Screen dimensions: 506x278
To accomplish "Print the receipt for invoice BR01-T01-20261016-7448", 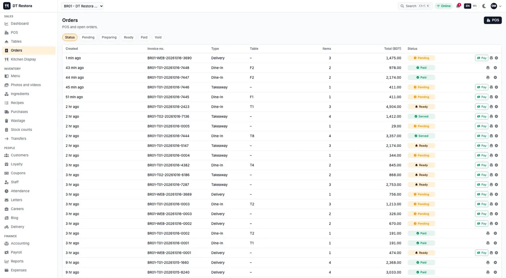I will (488, 68).
